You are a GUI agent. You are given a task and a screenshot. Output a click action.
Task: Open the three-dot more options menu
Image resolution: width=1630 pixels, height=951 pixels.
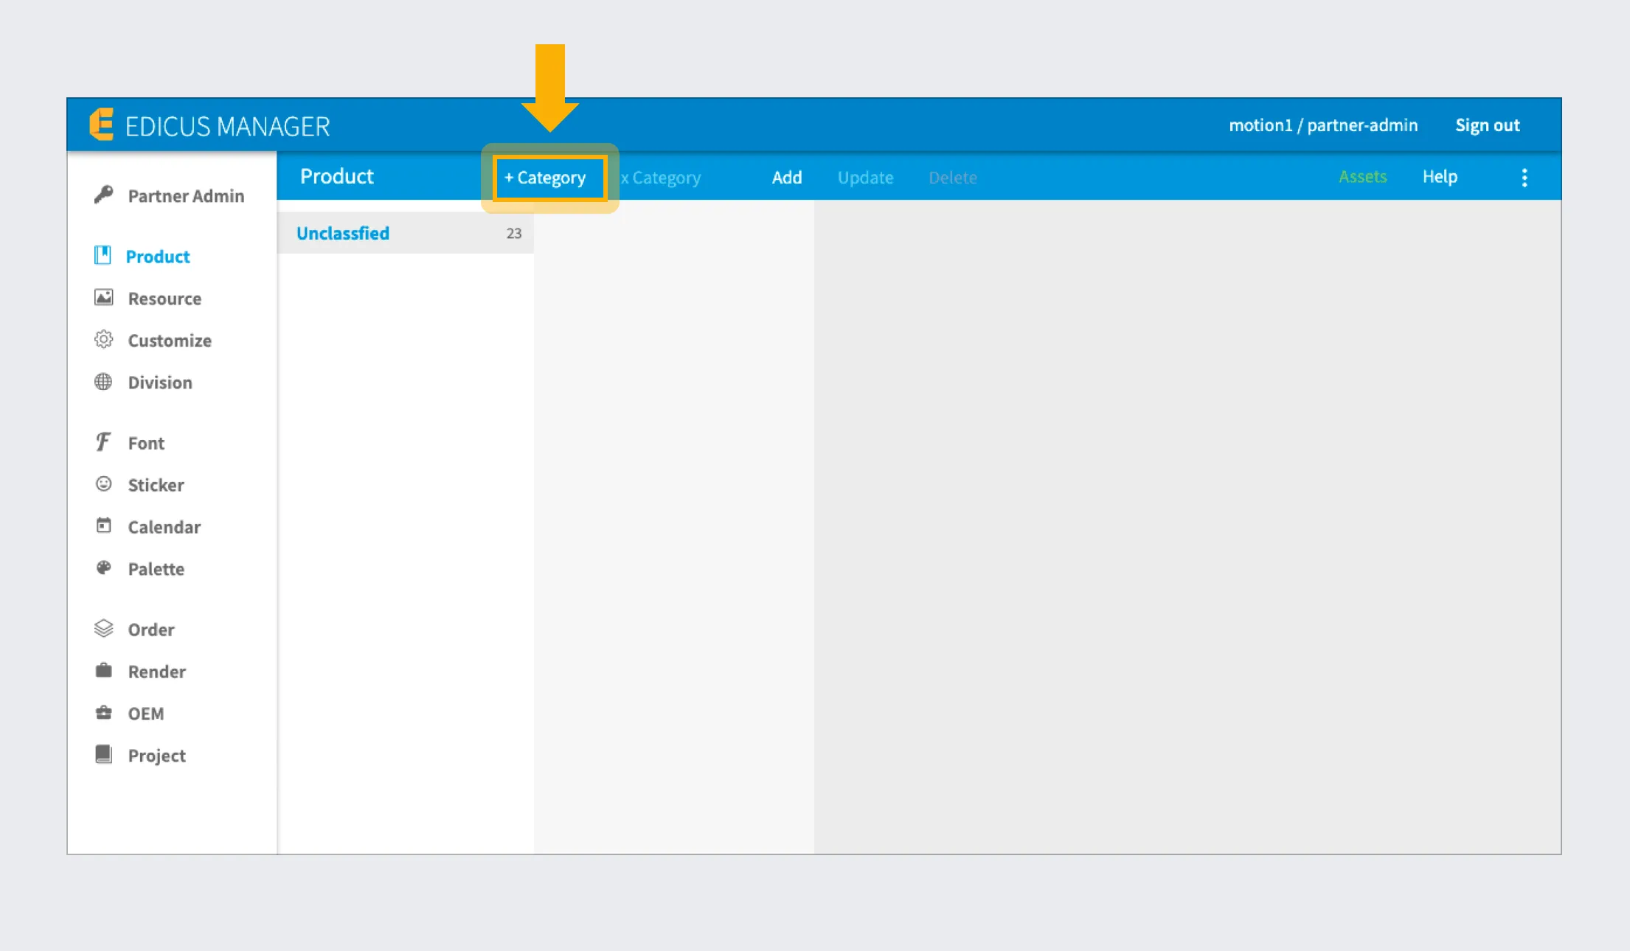pyautogui.click(x=1525, y=178)
